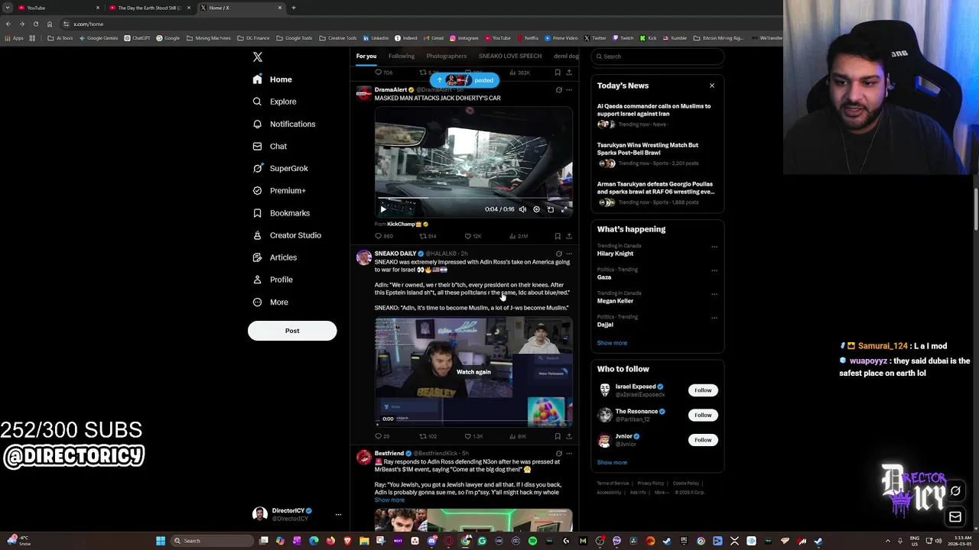This screenshot has height=550, width=979.
Task: Click Watch again on SNEAKO video
Action: (473, 372)
